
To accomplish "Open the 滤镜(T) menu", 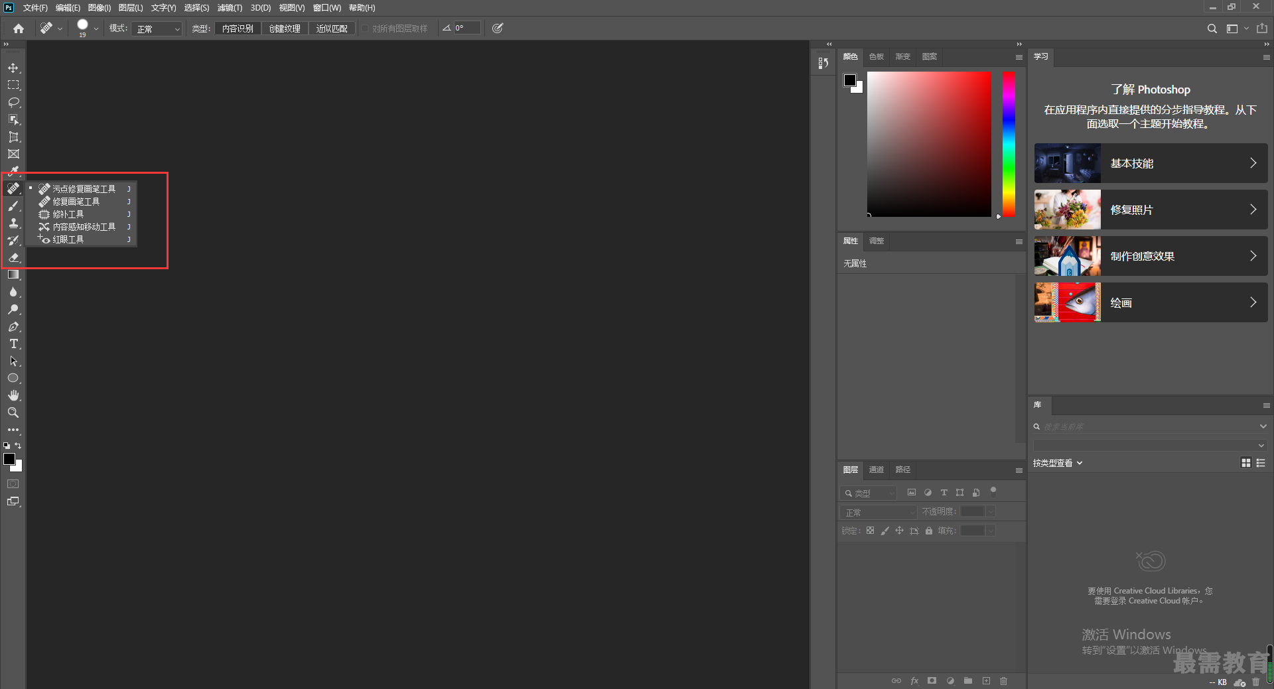I will pos(230,8).
